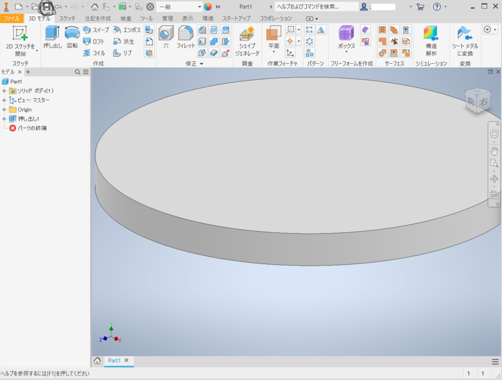Click the UCS icon in 作業フィーチャ panel
The height and width of the screenshot is (380, 502).
point(290,53)
